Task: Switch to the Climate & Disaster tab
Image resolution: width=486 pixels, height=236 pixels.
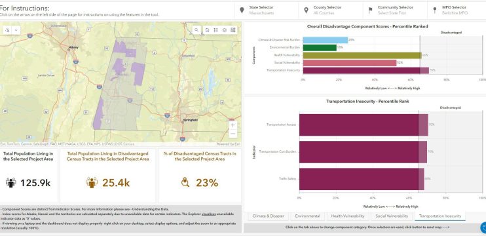Action: [268, 216]
